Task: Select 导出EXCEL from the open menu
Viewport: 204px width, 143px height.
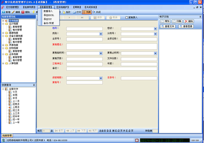Action: coord(49,15)
